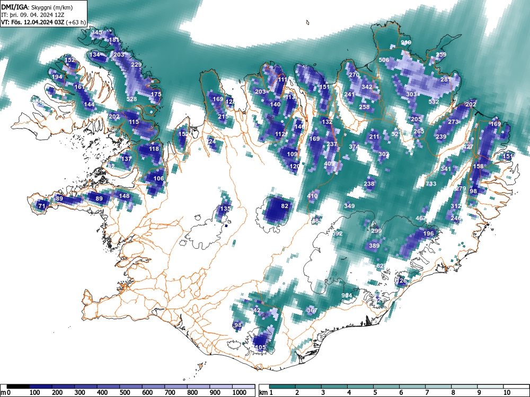Click the visibility value 467
The height and width of the screenshot is (397, 530).
421,219
